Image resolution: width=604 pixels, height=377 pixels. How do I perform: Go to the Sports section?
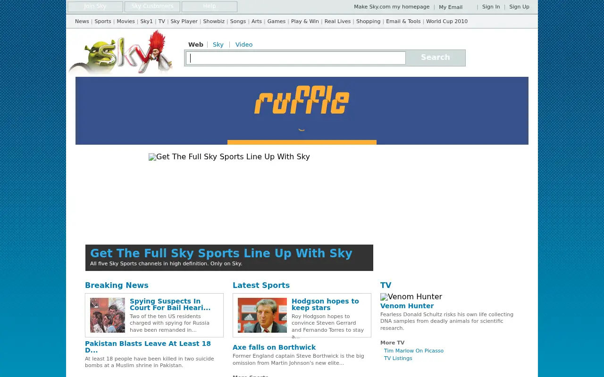point(103,22)
